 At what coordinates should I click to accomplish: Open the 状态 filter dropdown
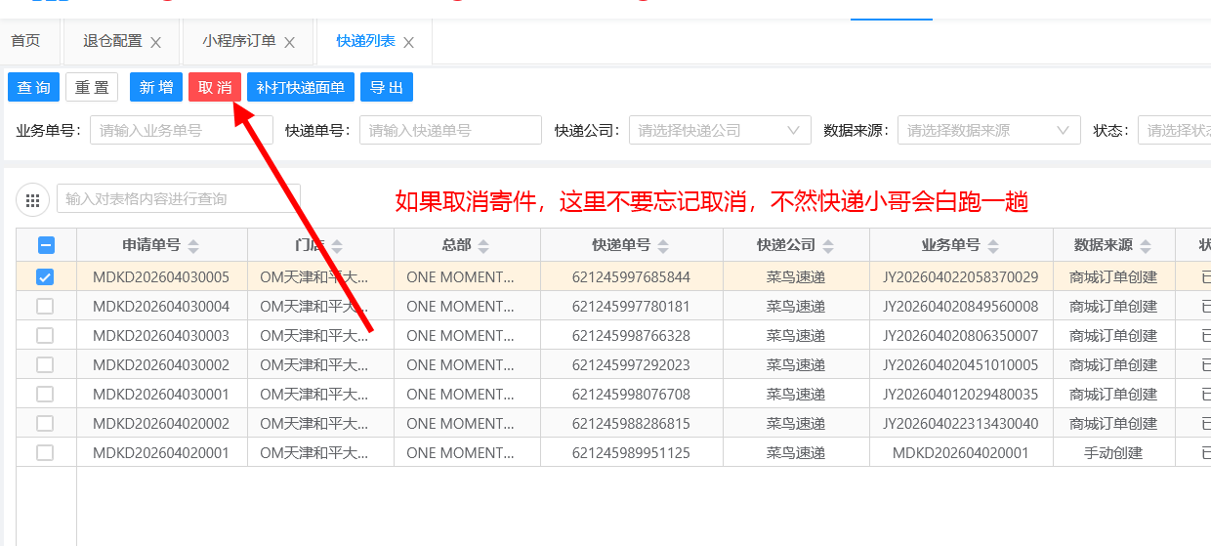1175,130
